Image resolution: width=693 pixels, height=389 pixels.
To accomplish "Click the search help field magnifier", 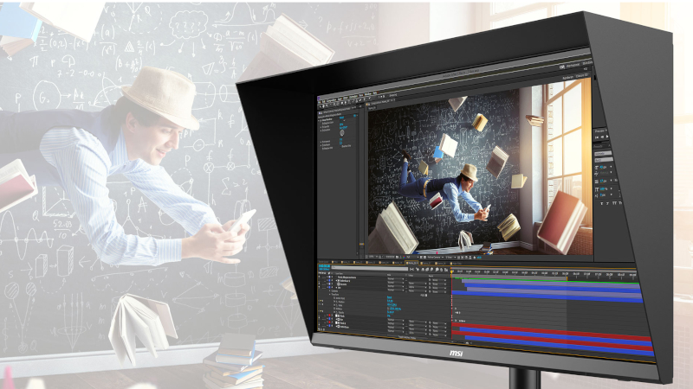I will (562, 67).
